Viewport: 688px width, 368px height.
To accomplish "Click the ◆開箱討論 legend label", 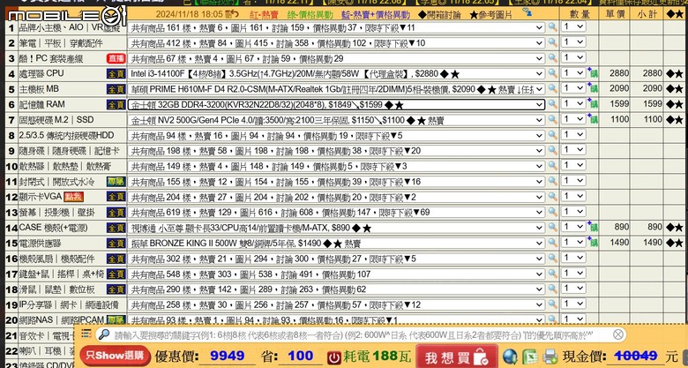I will click(438, 14).
